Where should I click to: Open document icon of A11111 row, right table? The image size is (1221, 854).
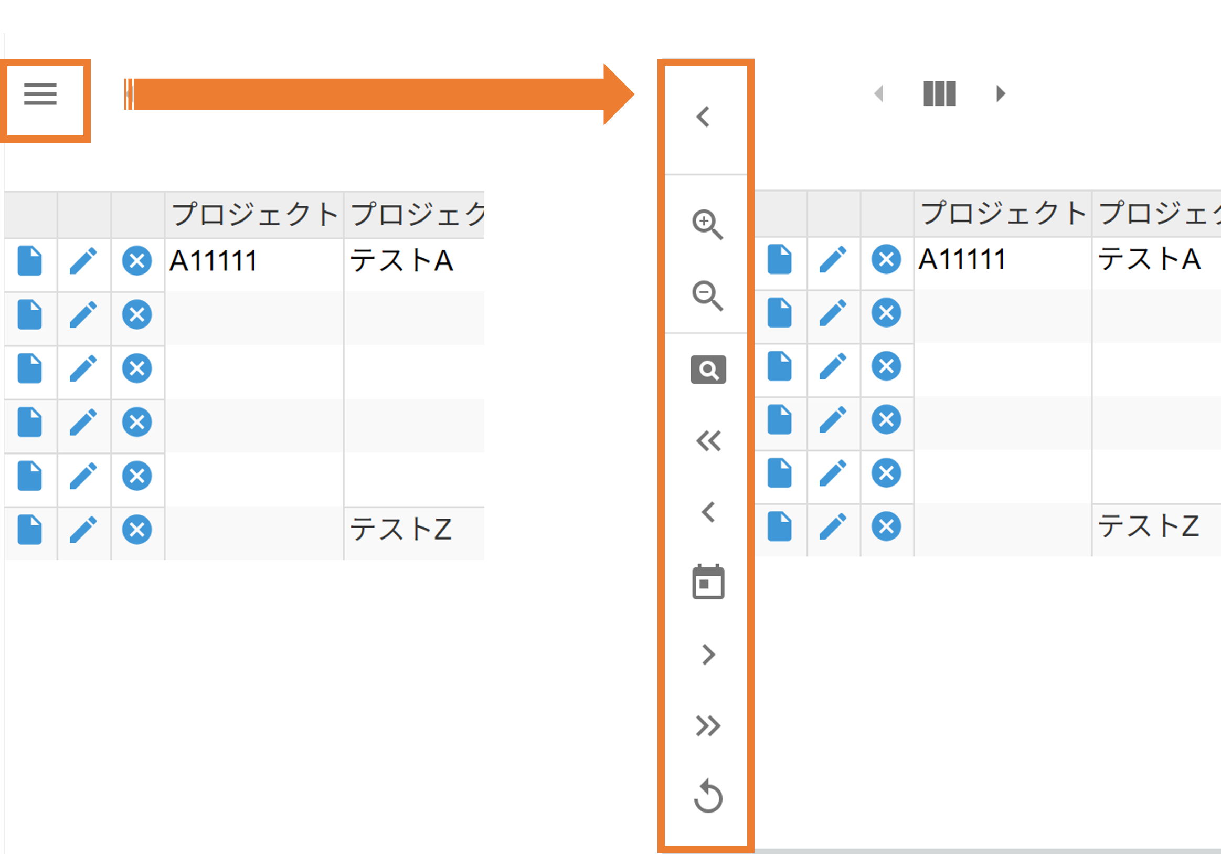pyautogui.click(x=780, y=259)
